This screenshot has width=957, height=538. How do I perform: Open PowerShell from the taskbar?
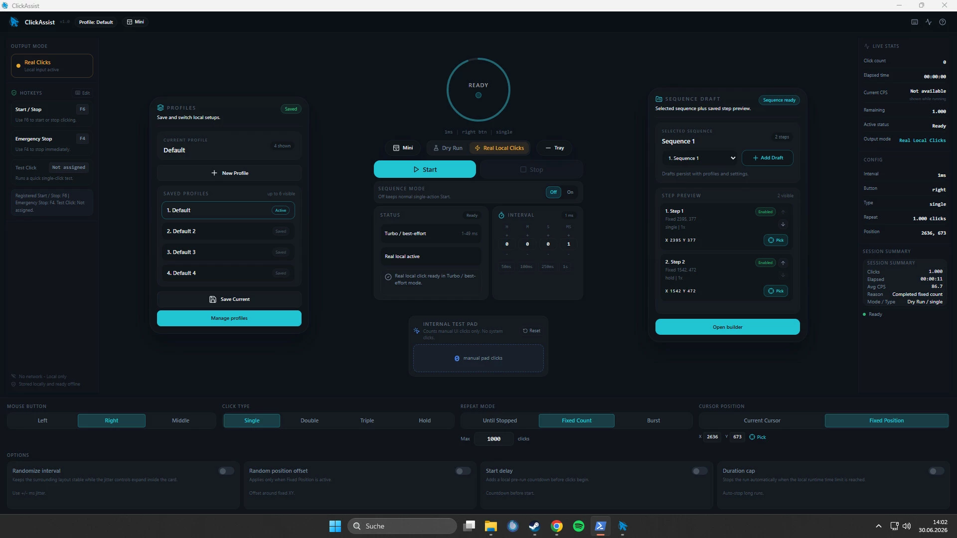tap(601, 526)
